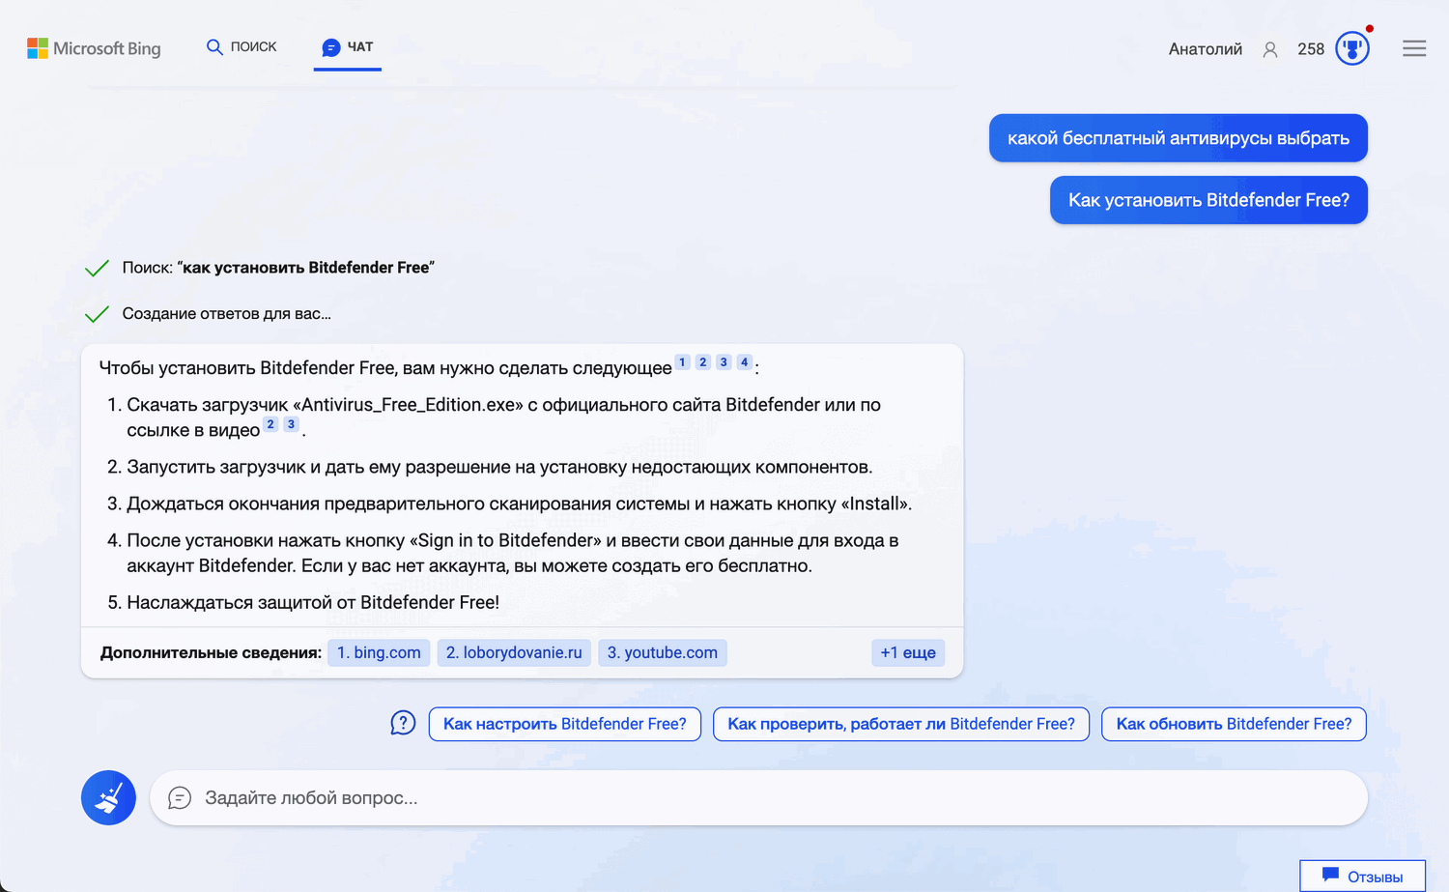The width and height of the screenshot is (1449, 892).
Task: Open source link 1. bing.com
Action: (x=379, y=653)
